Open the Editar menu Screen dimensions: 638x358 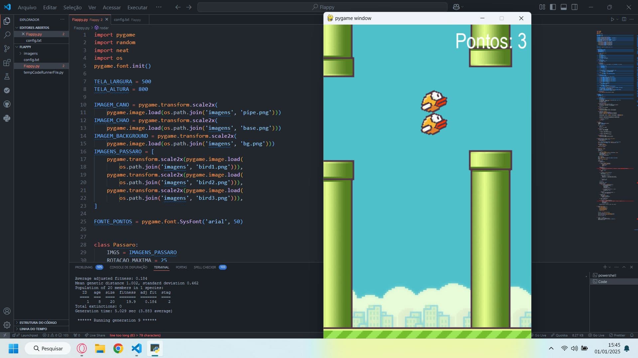(x=50, y=7)
